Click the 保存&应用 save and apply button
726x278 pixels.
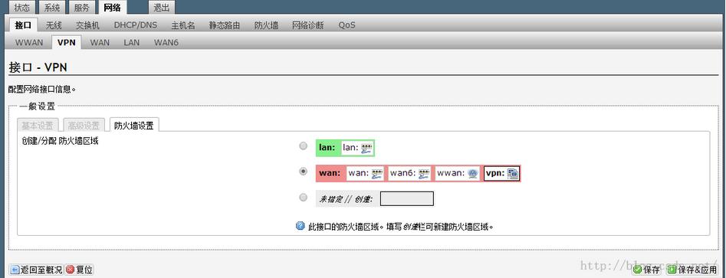(x=692, y=270)
